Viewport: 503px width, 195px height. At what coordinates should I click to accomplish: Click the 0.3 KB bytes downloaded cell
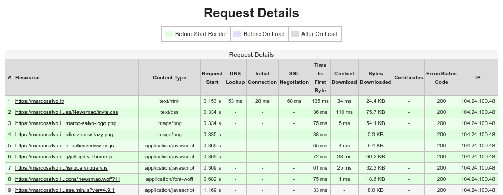(x=375, y=135)
